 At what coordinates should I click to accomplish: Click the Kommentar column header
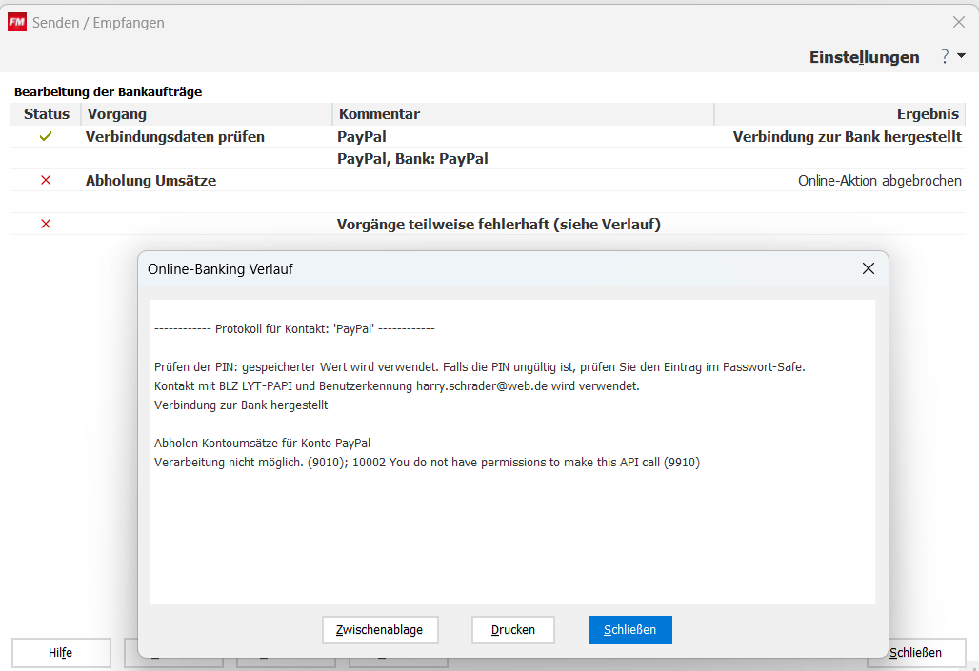pyautogui.click(x=523, y=114)
